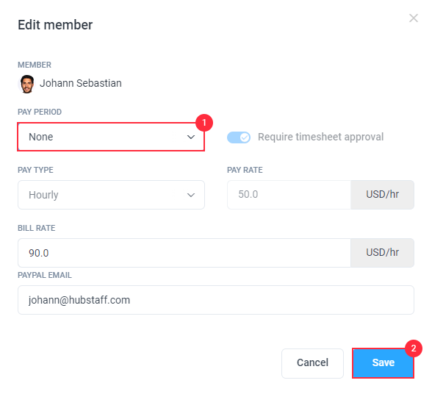Click the checkmark knob on approval switch
432x397 pixels.
tap(245, 137)
